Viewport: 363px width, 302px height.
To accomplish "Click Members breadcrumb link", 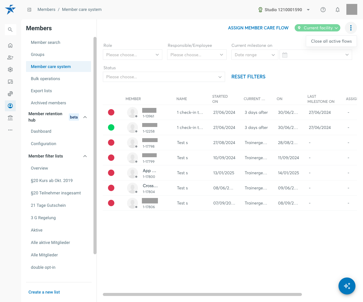I will [x=46, y=10].
